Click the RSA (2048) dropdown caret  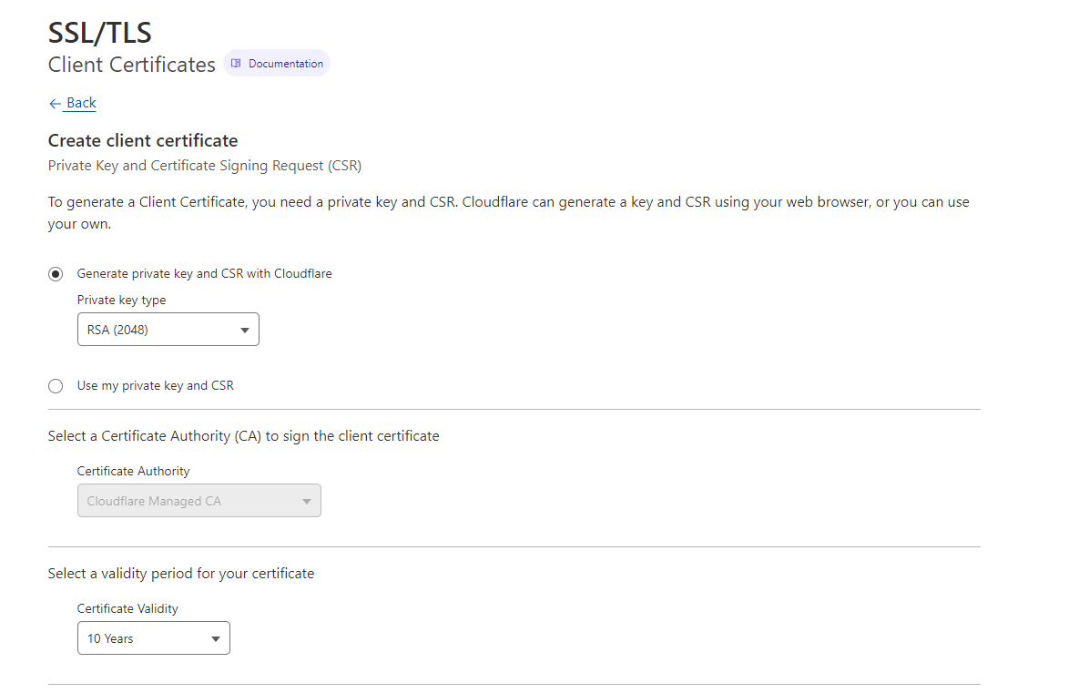click(x=244, y=331)
